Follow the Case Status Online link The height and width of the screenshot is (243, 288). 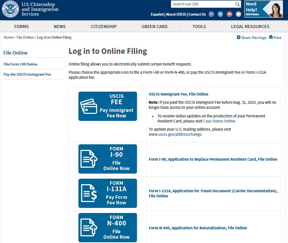click(219, 121)
